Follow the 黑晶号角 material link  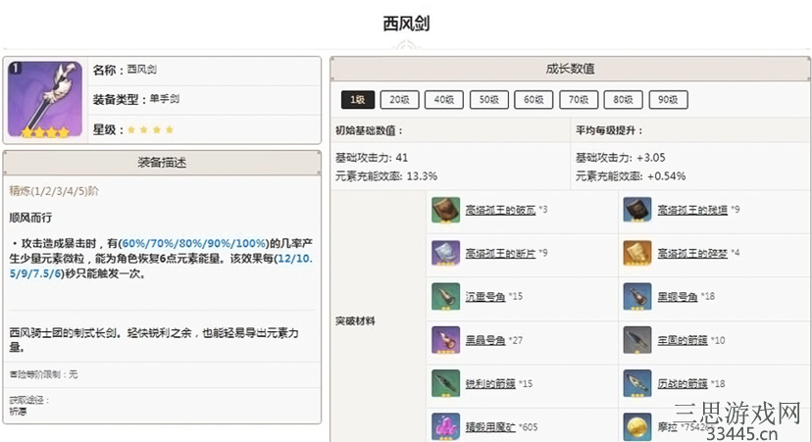point(485,340)
